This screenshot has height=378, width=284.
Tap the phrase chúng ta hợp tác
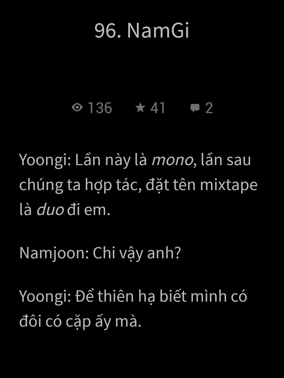[x=81, y=185]
